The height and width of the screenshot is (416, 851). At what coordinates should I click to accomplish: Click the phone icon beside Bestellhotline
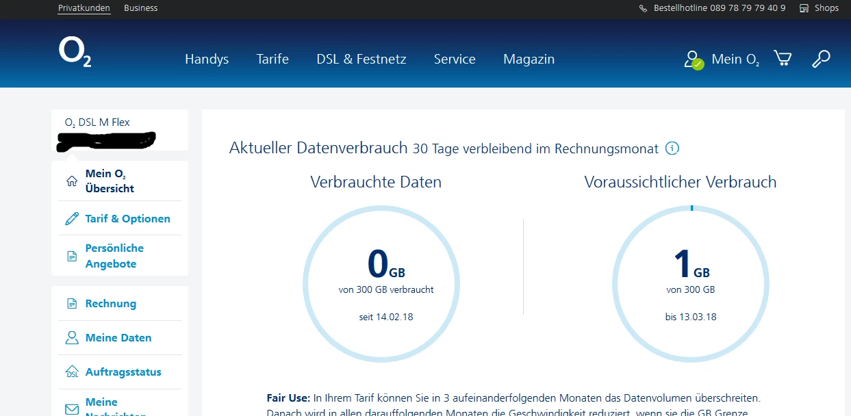click(643, 9)
